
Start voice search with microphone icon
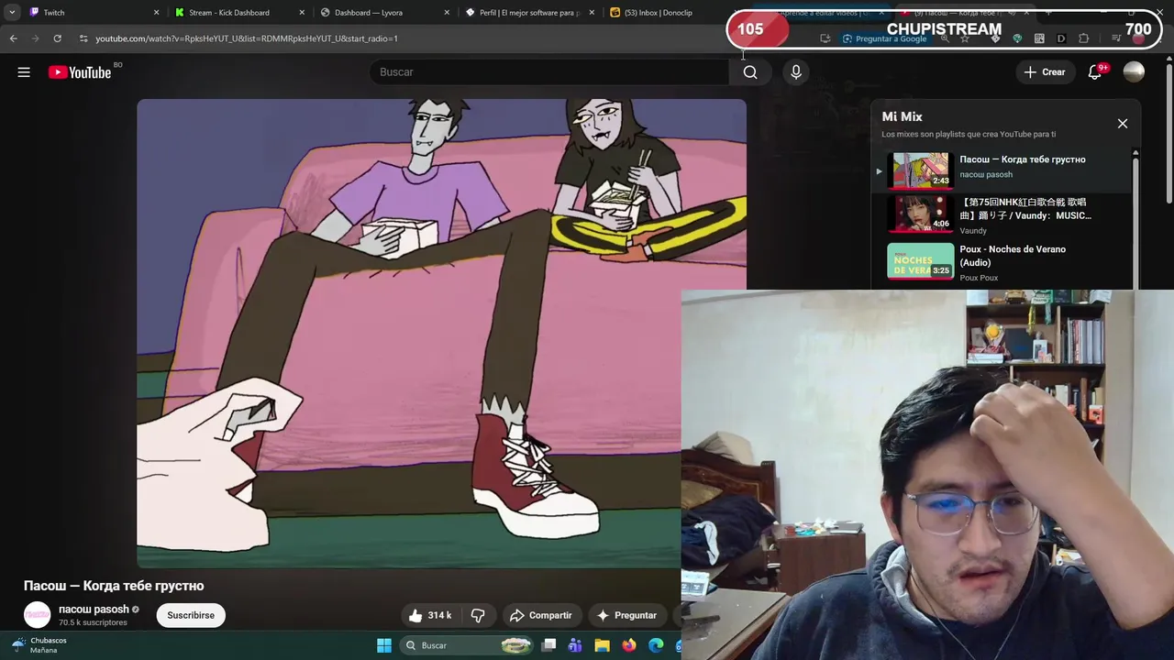[x=796, y=72]
